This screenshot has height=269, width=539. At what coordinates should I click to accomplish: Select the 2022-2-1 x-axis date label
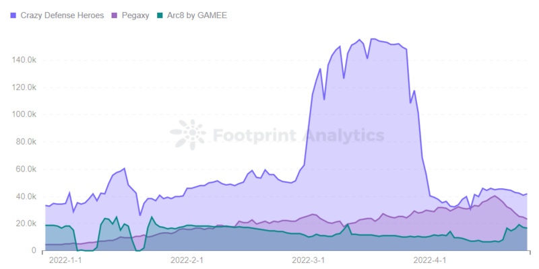click(188, 259)
